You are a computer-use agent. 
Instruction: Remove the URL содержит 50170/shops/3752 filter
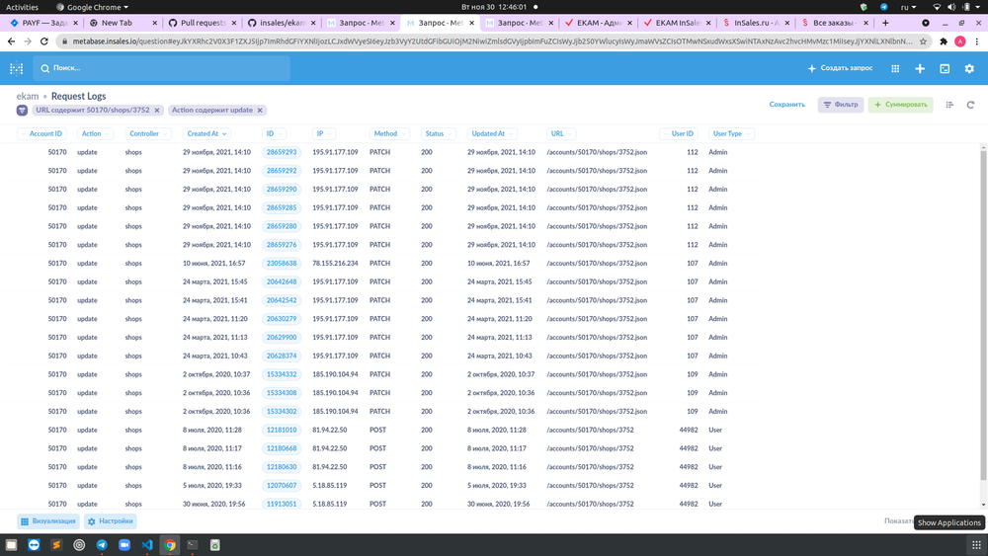(x=157, y=111)
